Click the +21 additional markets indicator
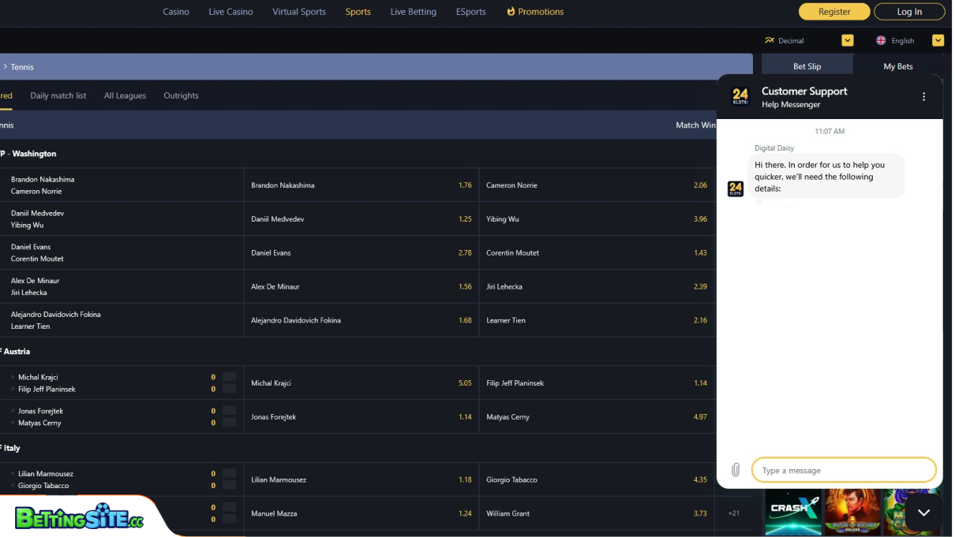The image size is (955, 537). pos(733,513)
